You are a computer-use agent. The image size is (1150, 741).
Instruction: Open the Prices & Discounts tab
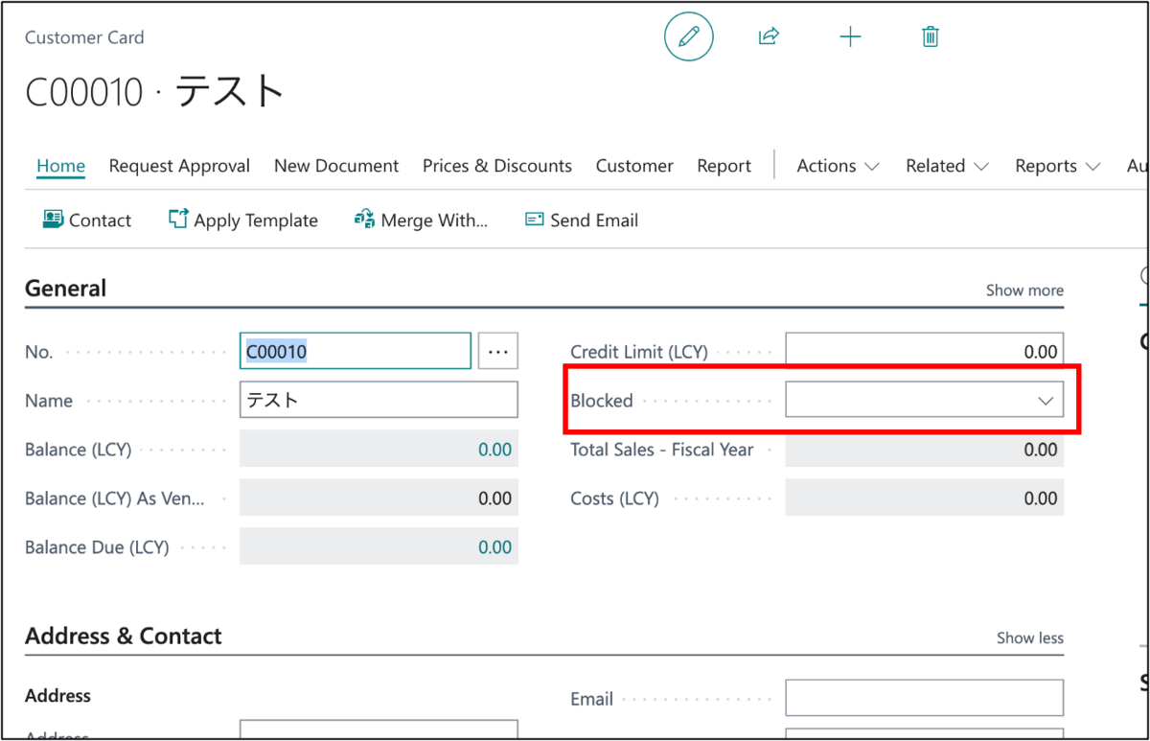click(496, 165)
